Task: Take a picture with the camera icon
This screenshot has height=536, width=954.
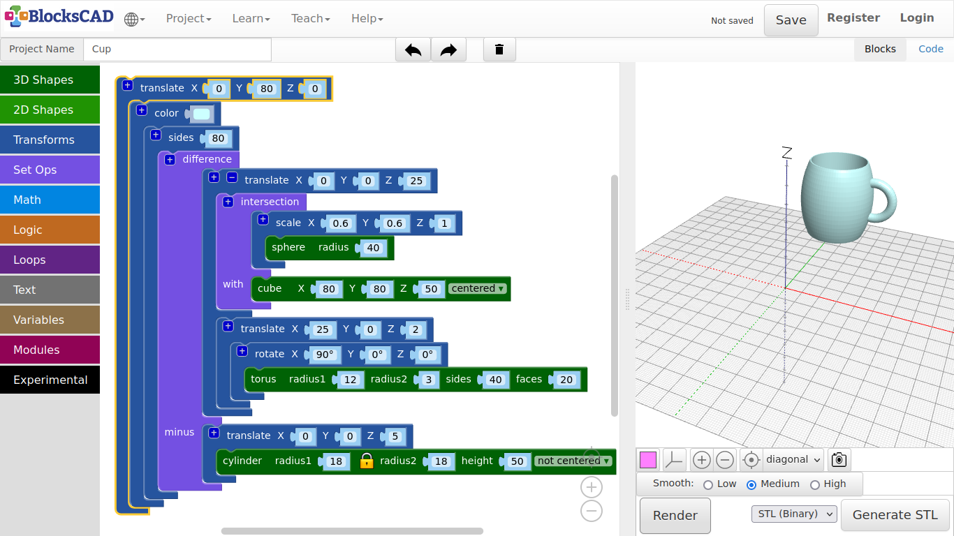Action: [x=839, y=460]
